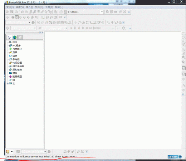Go to simulation start button

point(95,28)
